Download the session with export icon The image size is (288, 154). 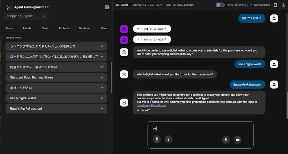[283, 5]
